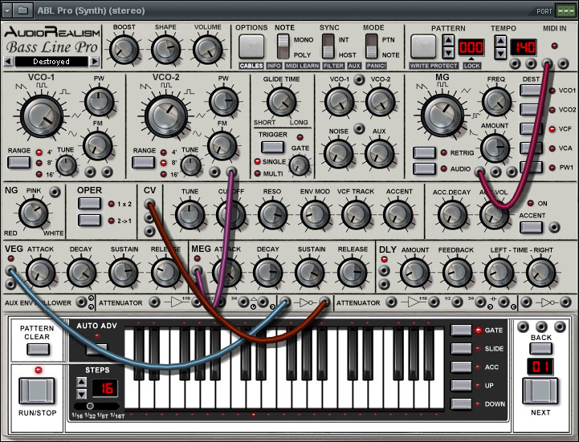Click the large PATTERN button

tap(423, 47)
